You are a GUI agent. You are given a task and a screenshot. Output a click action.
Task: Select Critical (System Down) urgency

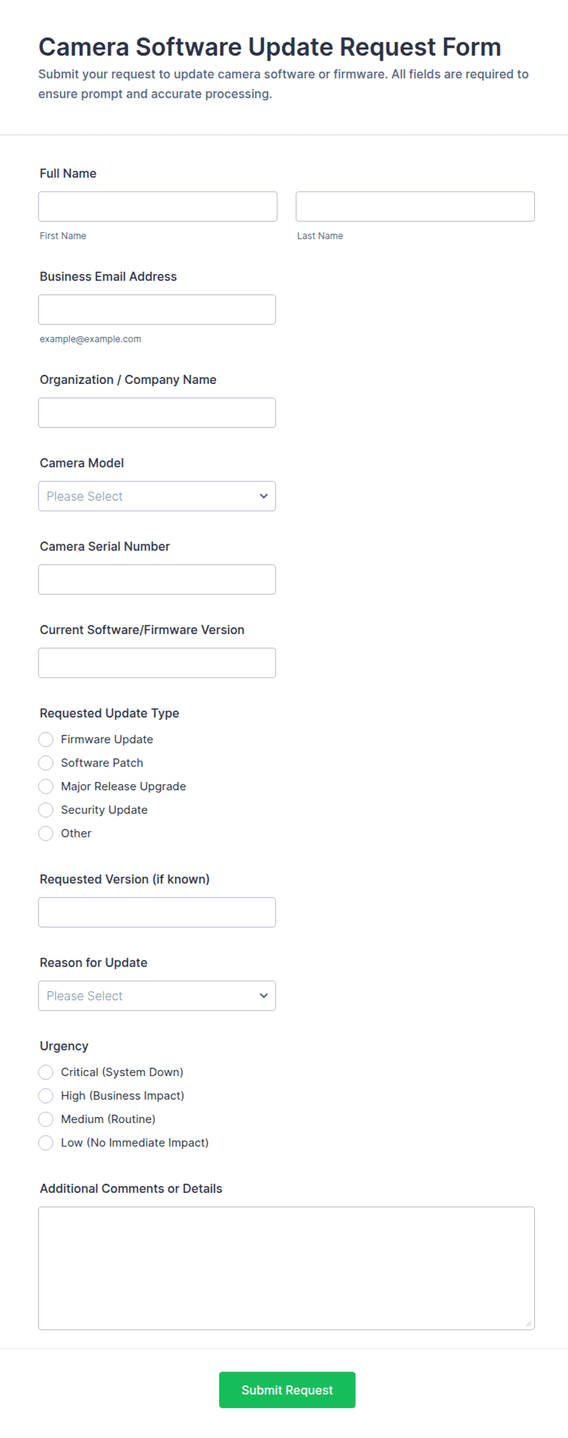46,1072
